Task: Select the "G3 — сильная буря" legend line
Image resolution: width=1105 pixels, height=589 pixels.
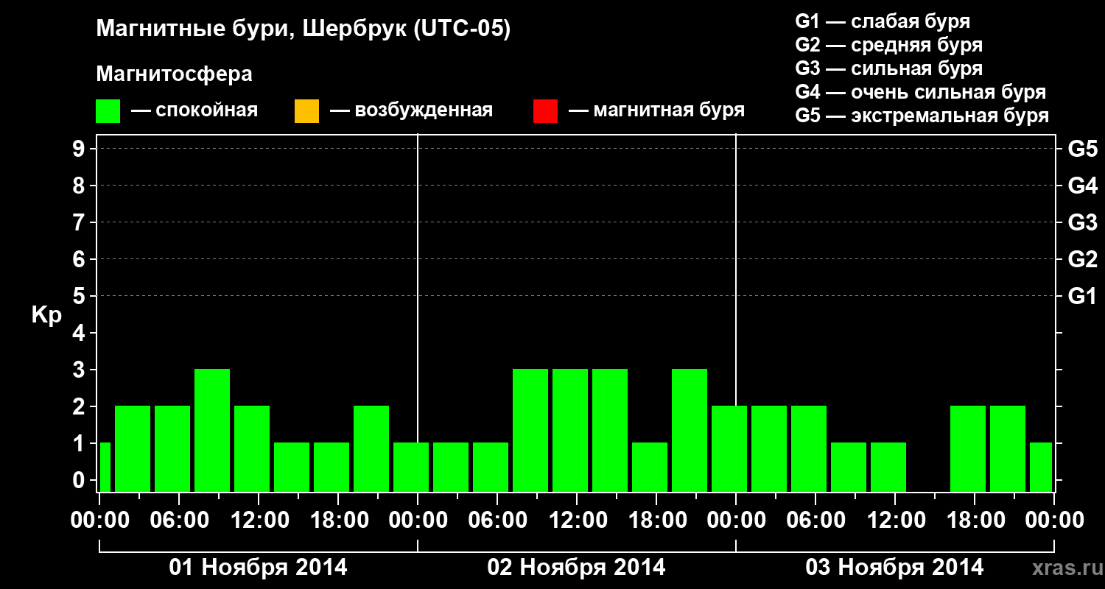Action: tap(889, 68)
